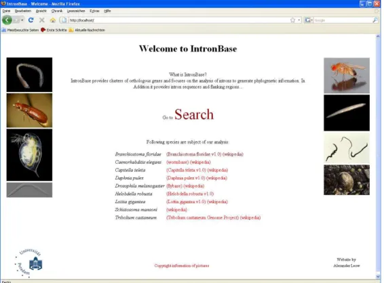Bookmark this page with the star icon
The image size is (384, 283).
[x=292, y=20]
